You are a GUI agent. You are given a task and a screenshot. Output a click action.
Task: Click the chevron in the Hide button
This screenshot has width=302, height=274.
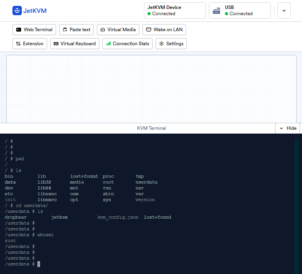[281, 128]
